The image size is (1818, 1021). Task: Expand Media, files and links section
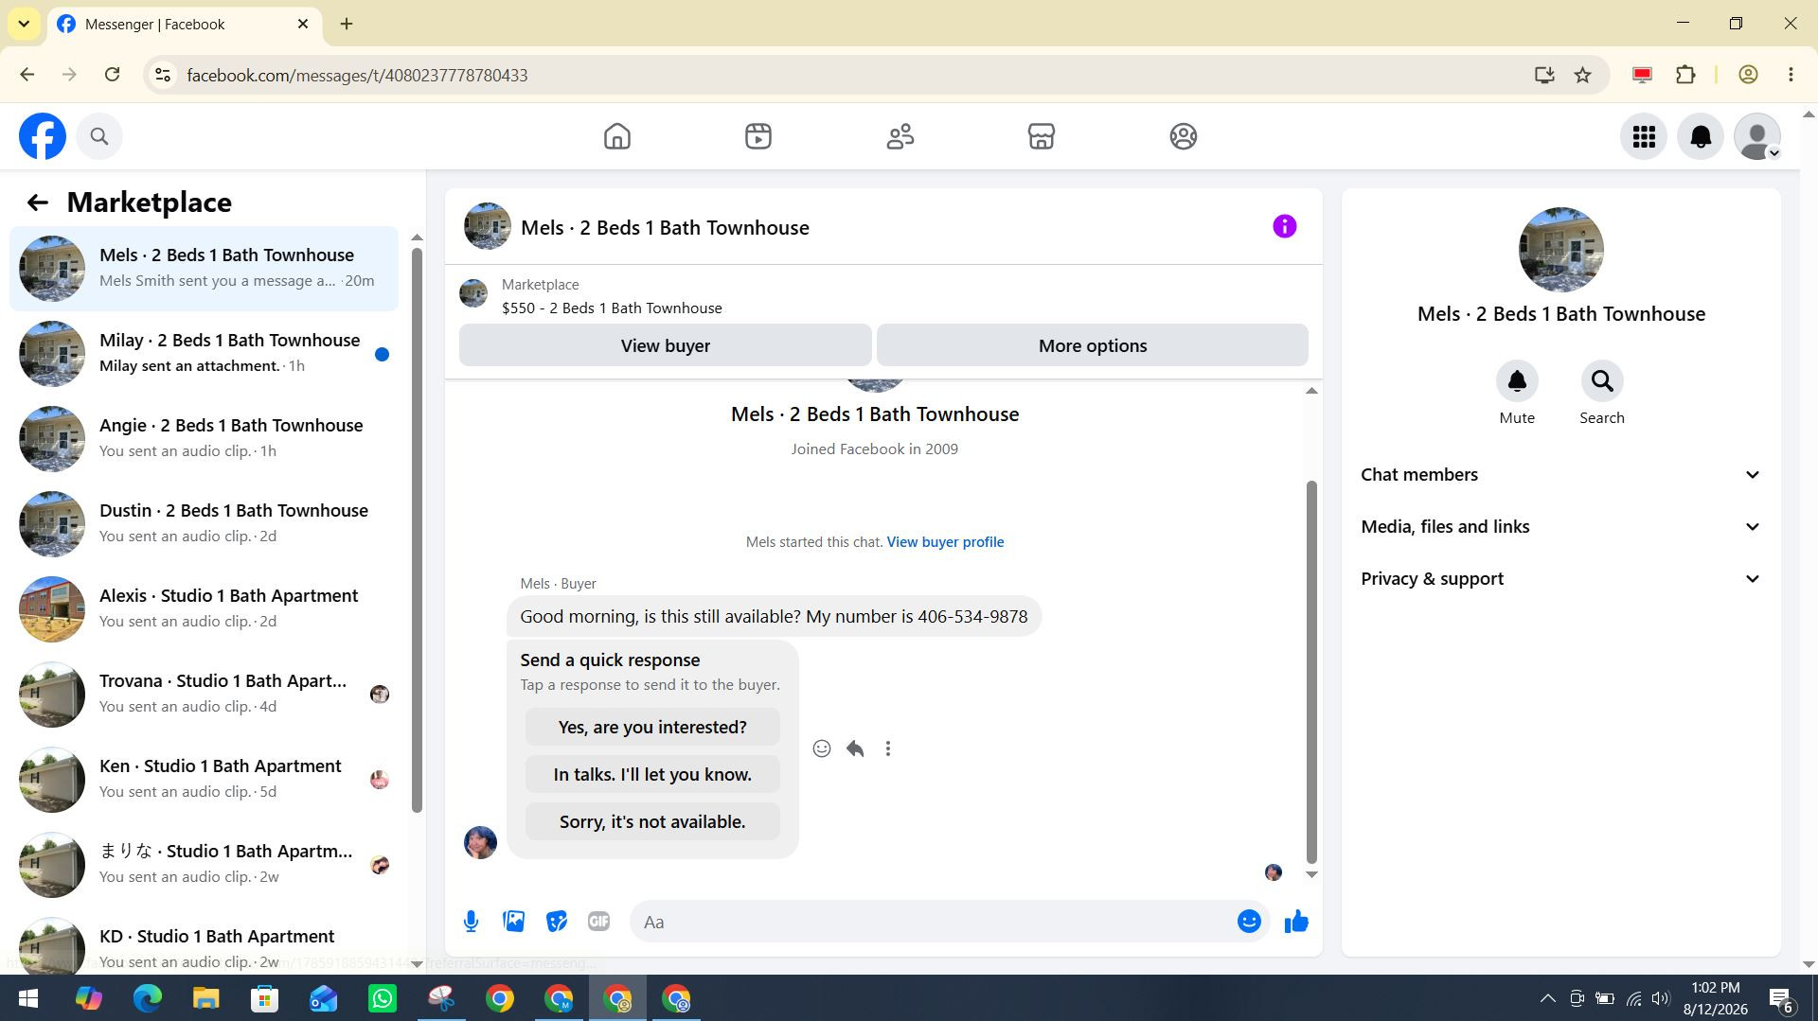1560,527
